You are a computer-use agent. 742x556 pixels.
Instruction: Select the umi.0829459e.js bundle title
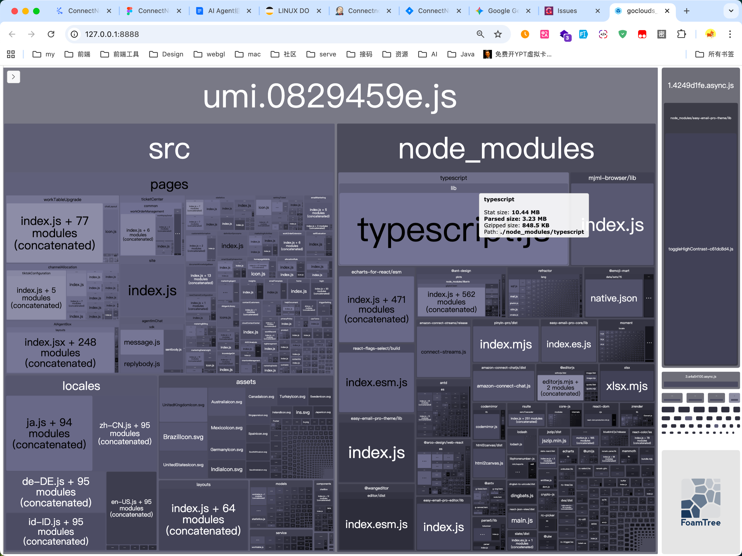(330, 96)
